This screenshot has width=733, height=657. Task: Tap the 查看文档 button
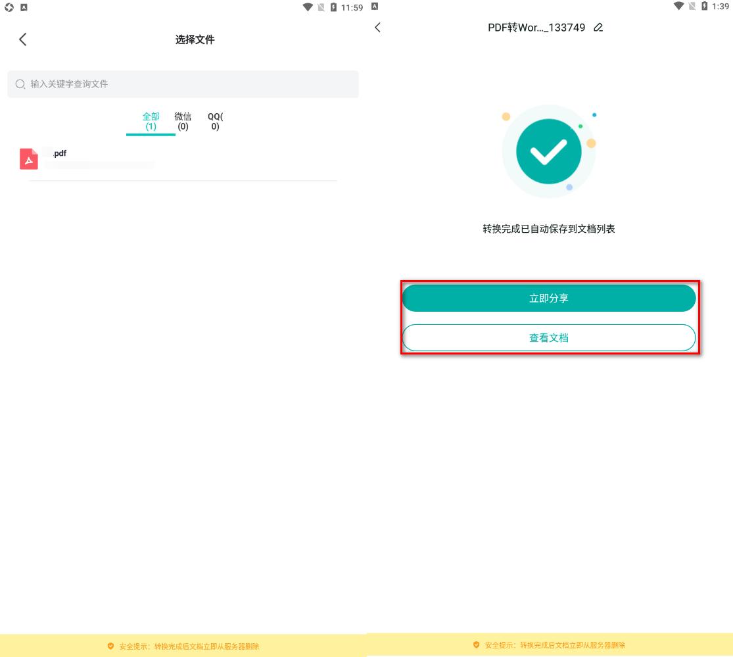click(549, 337)
